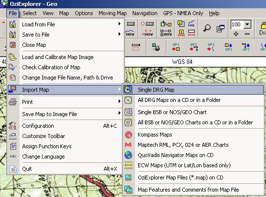
Task: Click the ZOOM window toolbar icon
Action: 136,47
